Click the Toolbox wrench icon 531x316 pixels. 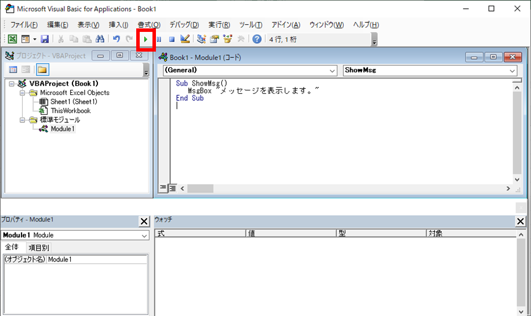click(241, 39)
